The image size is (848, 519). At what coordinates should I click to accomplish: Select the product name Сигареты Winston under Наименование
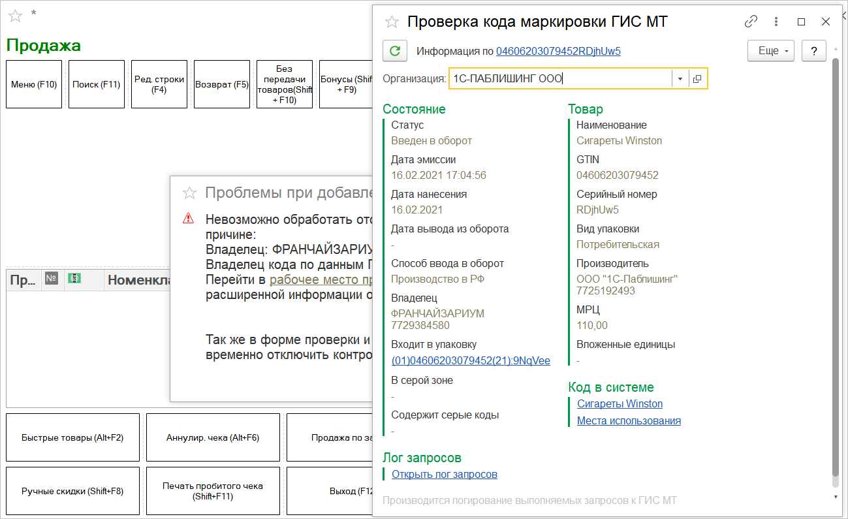pos(620,140)
